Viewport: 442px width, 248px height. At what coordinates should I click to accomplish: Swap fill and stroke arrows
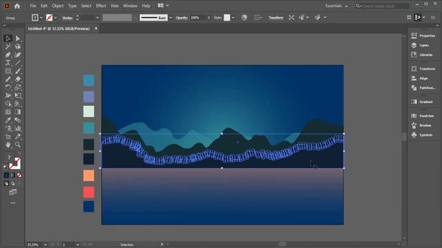click(x=19, y=154)
